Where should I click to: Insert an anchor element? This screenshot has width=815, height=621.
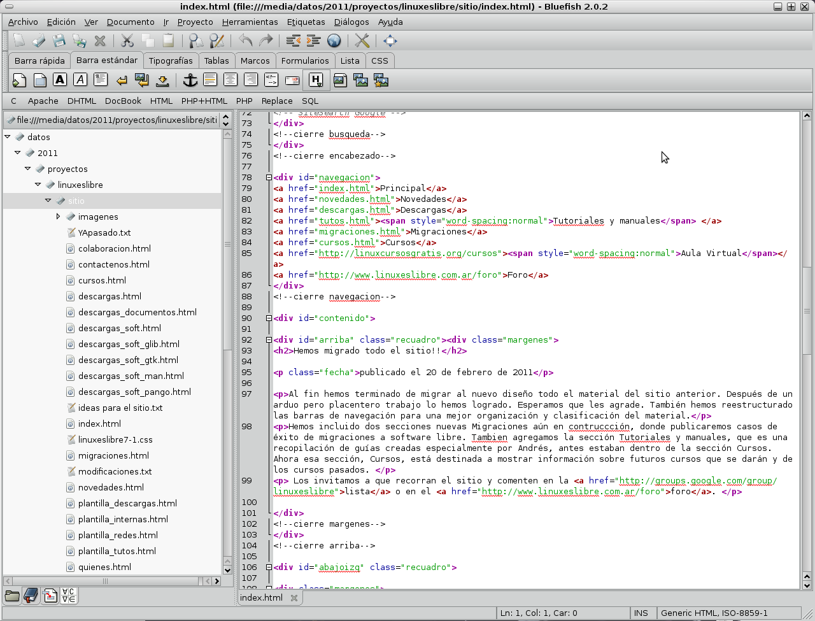click(x=190, y=80)
